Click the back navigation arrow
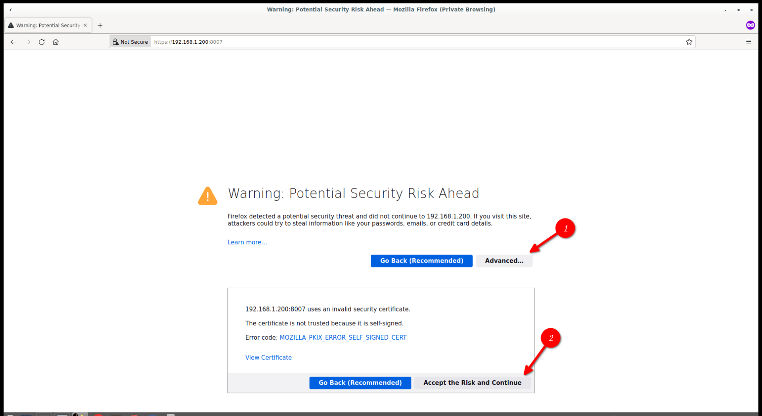Screen dimensions: 762x416 pos(13,42)
